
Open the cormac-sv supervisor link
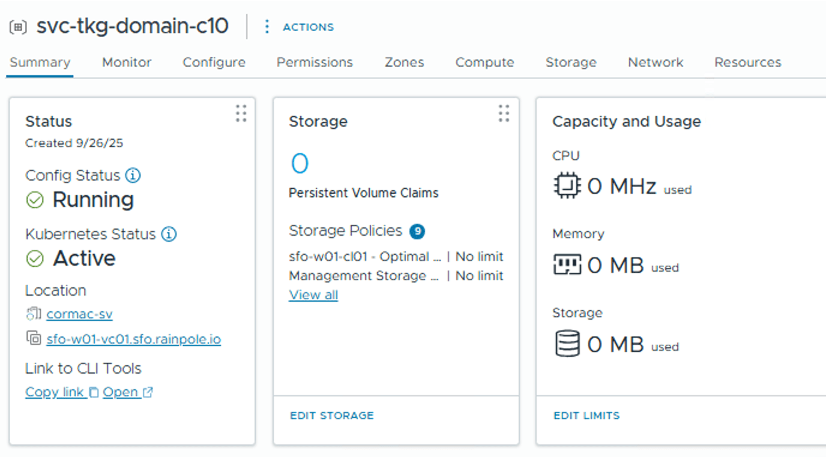[x=79, y=314]
